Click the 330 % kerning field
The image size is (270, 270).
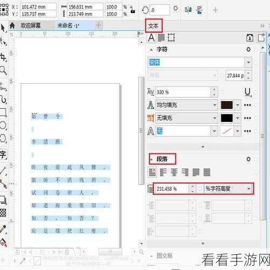point(183,92)
